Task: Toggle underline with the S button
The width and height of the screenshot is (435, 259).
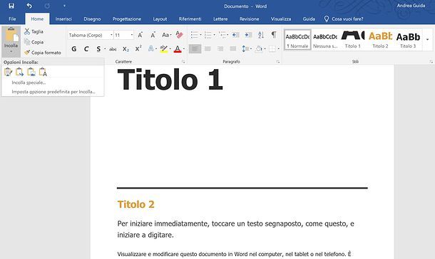Action: pyautogui.click(x=98, y=49)
